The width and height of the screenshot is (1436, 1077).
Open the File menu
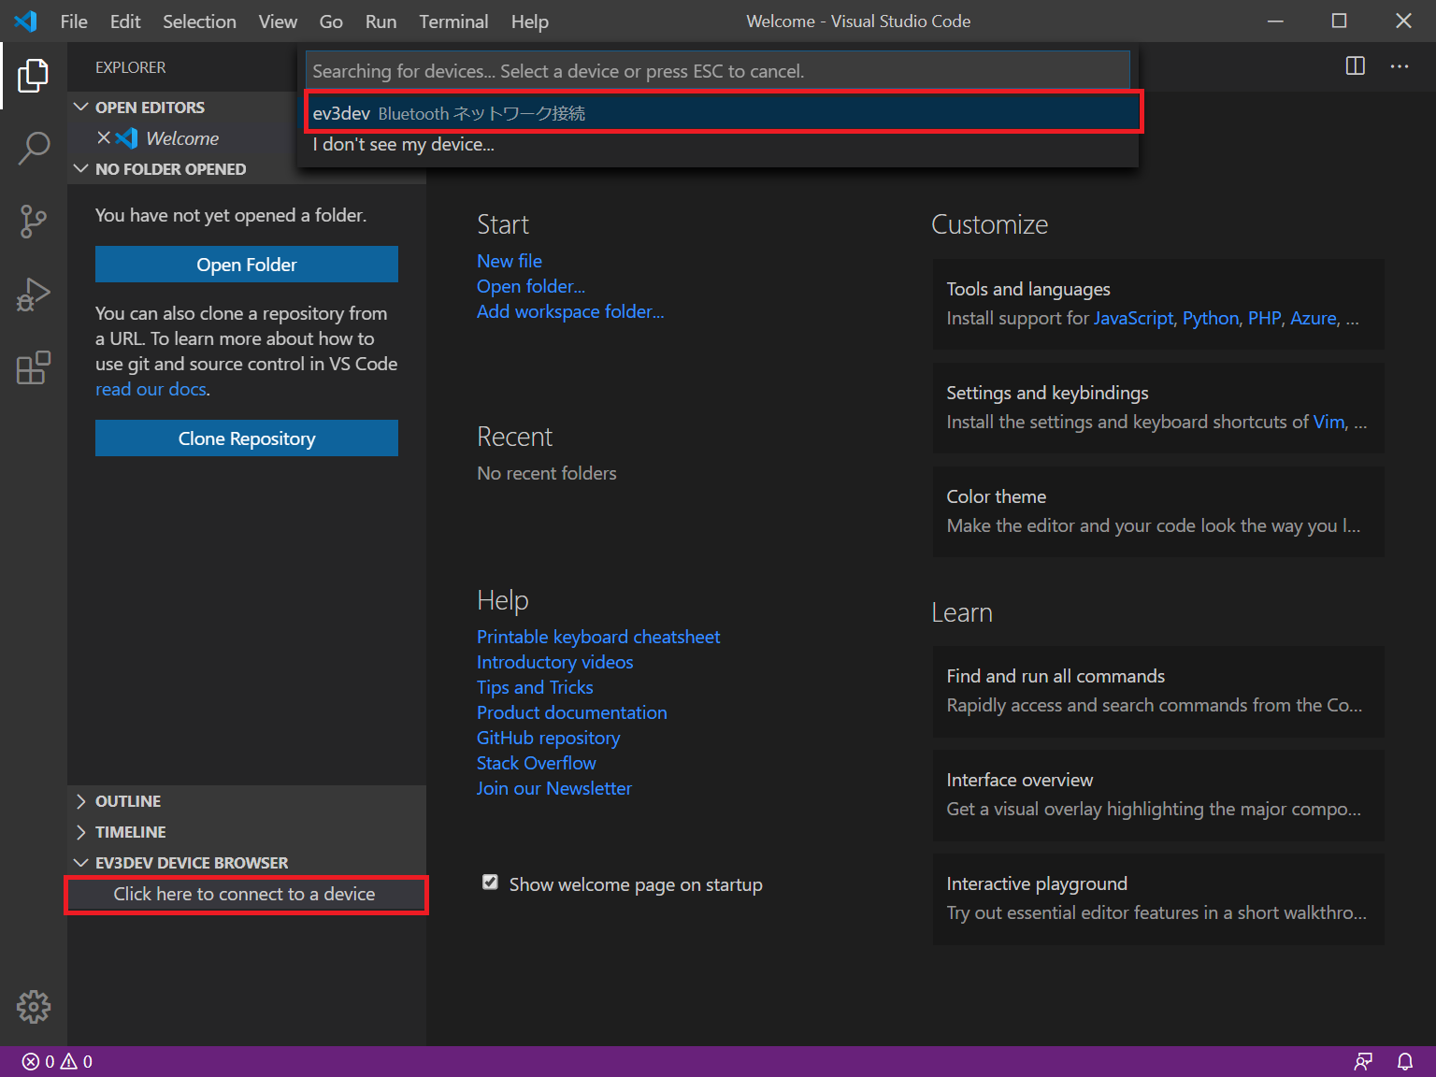74,21
